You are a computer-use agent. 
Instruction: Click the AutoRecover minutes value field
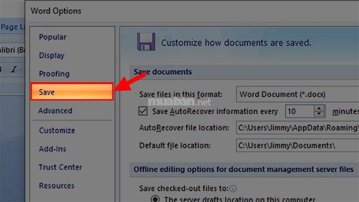coord(300,111)
